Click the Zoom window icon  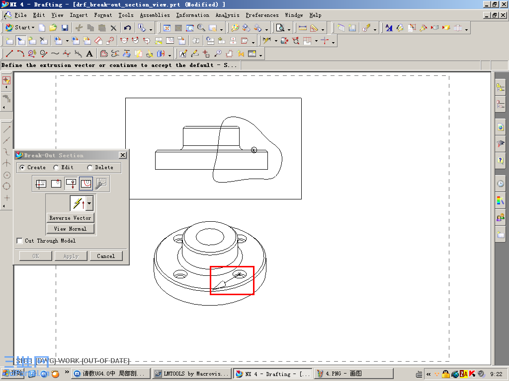[189, 28]
